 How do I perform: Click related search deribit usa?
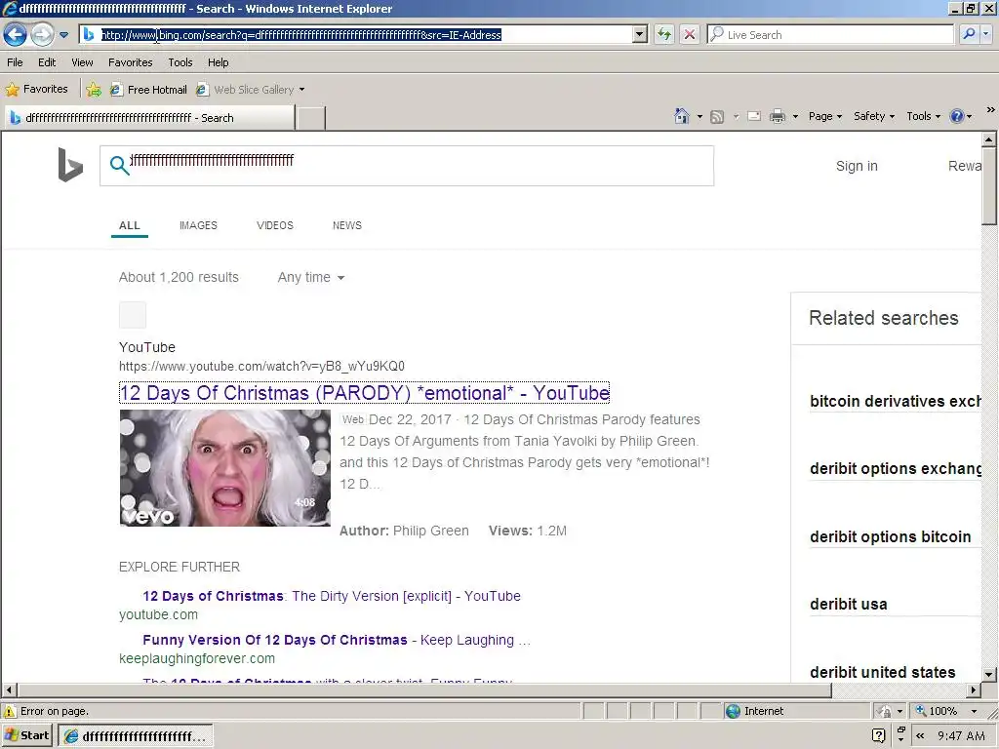pyautogui.click(x=848, y=605)
